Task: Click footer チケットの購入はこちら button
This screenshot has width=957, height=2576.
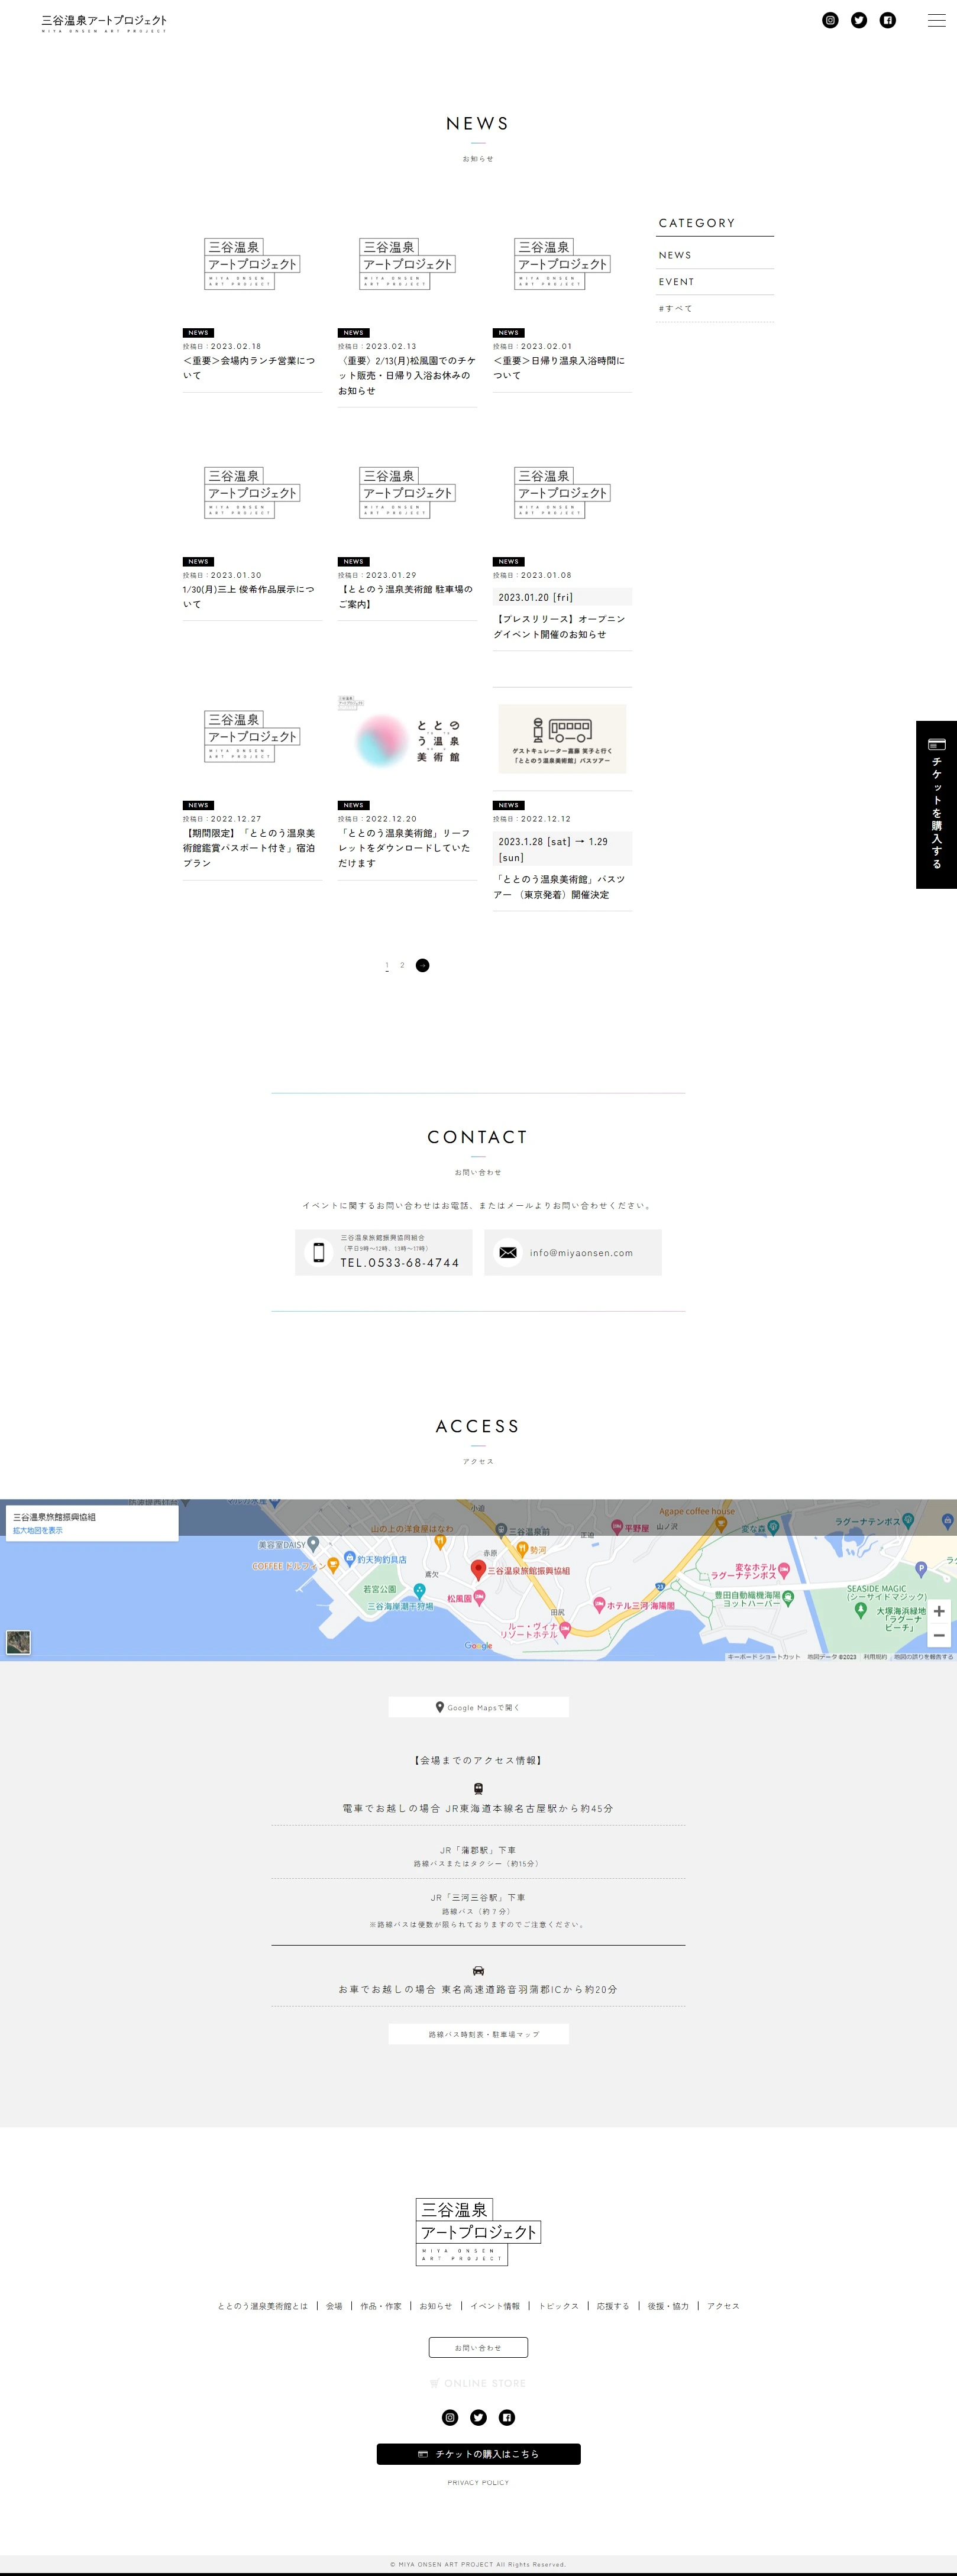Action: [x=478, y=2453]
